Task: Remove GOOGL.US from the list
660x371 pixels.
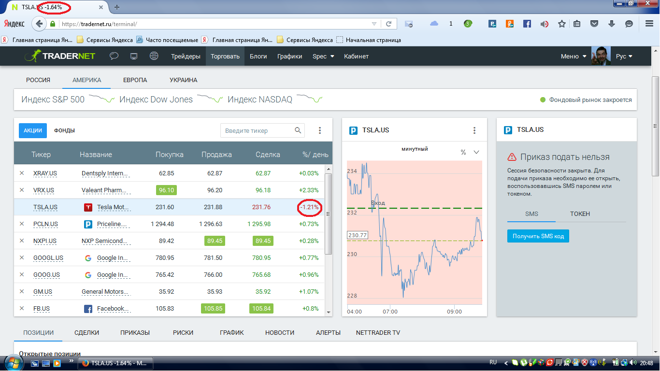Action: 22,257
